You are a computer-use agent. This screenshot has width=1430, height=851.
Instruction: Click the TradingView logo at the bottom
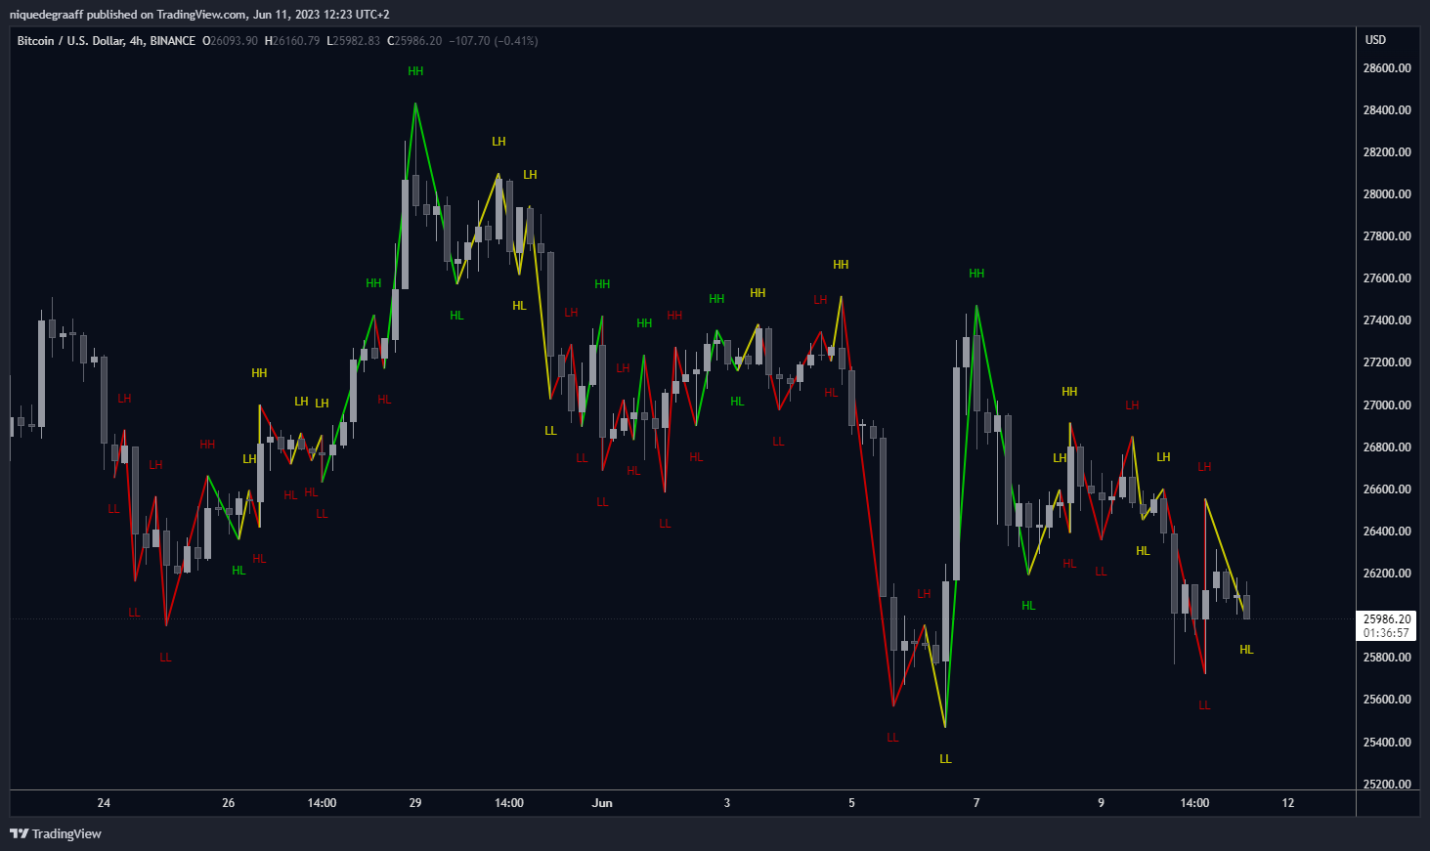point(56,833)
